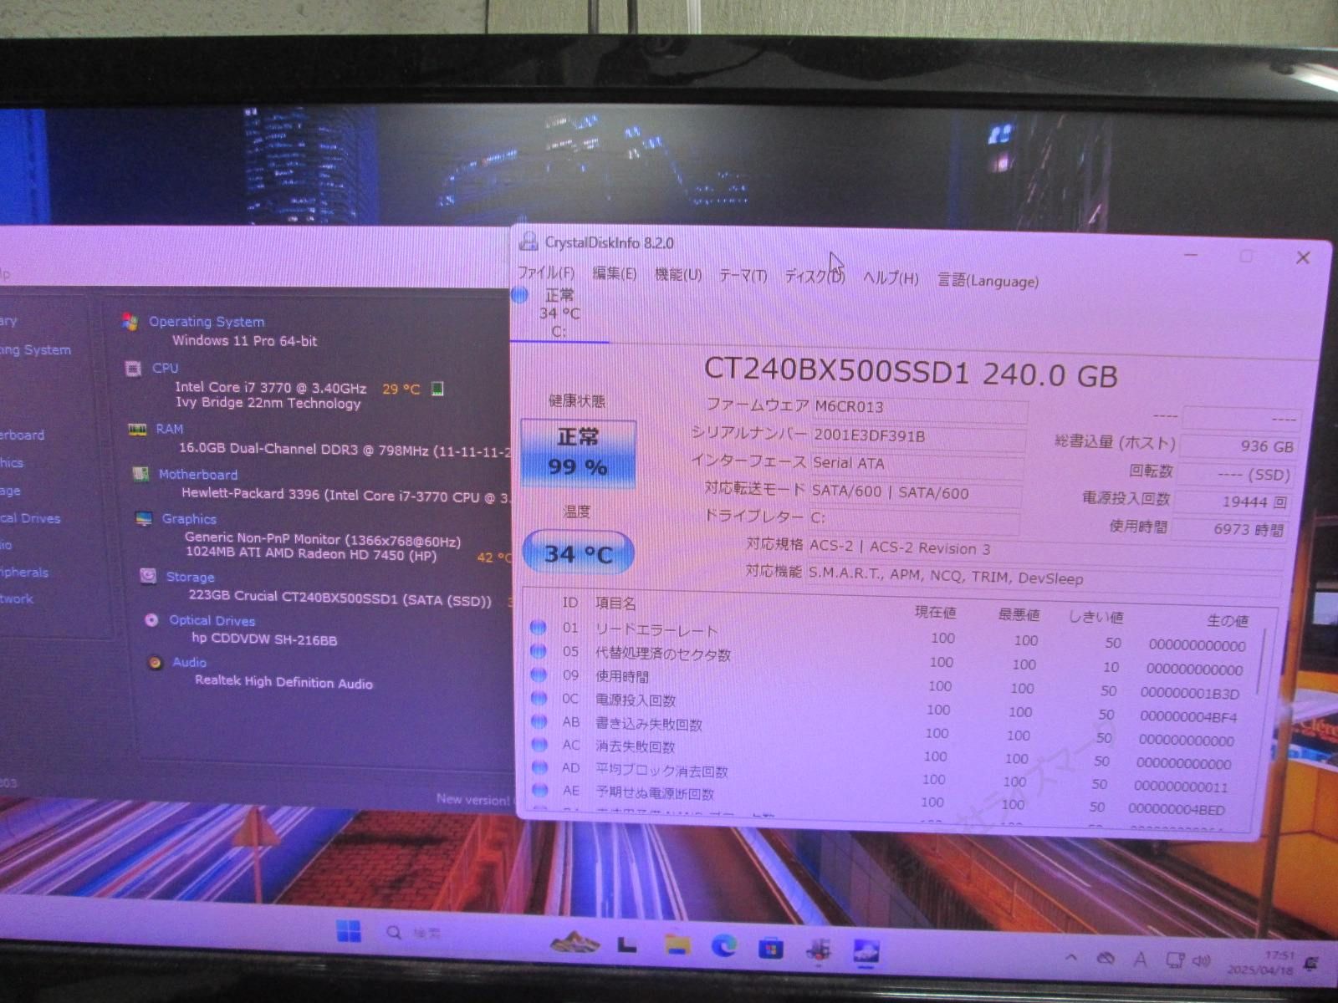
Task: Click the total host writes value 936 GB
Action: click(x=1239, y=445)
